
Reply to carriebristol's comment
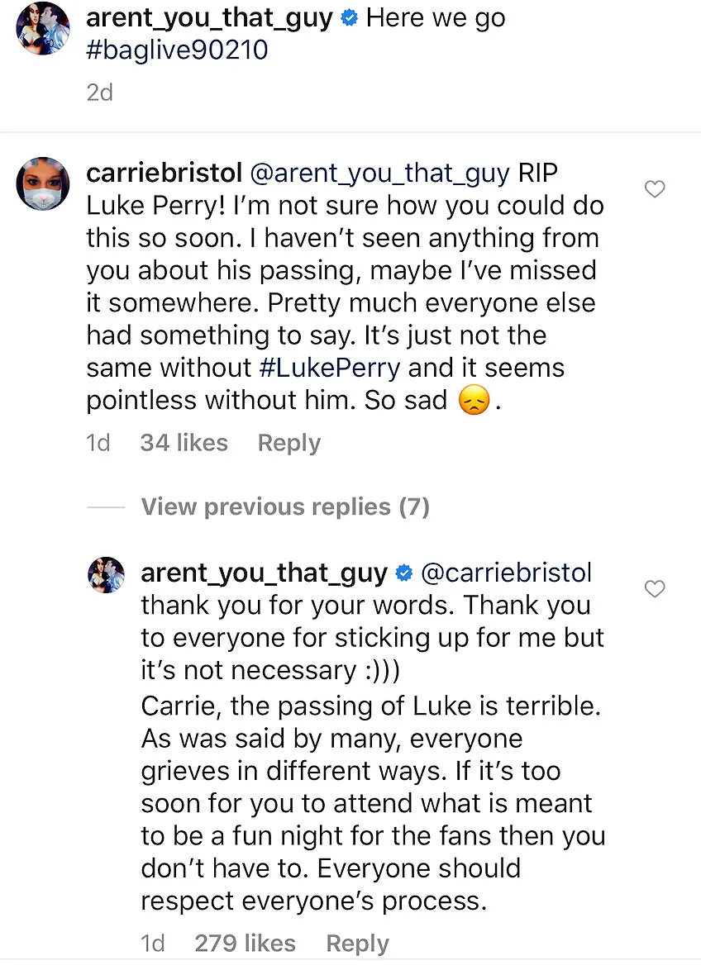(x=289, y=443)
